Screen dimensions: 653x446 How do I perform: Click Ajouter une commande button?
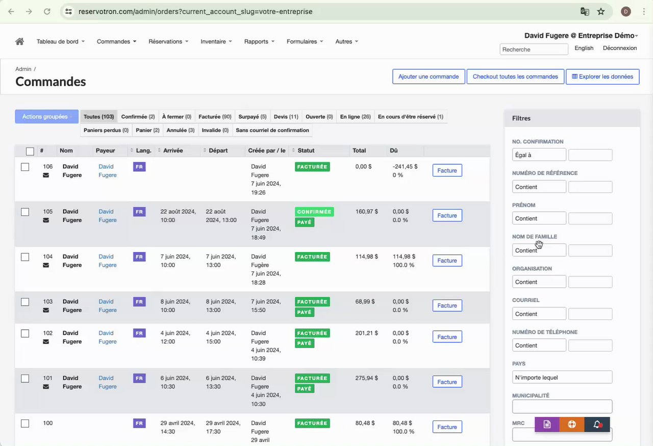429,77
